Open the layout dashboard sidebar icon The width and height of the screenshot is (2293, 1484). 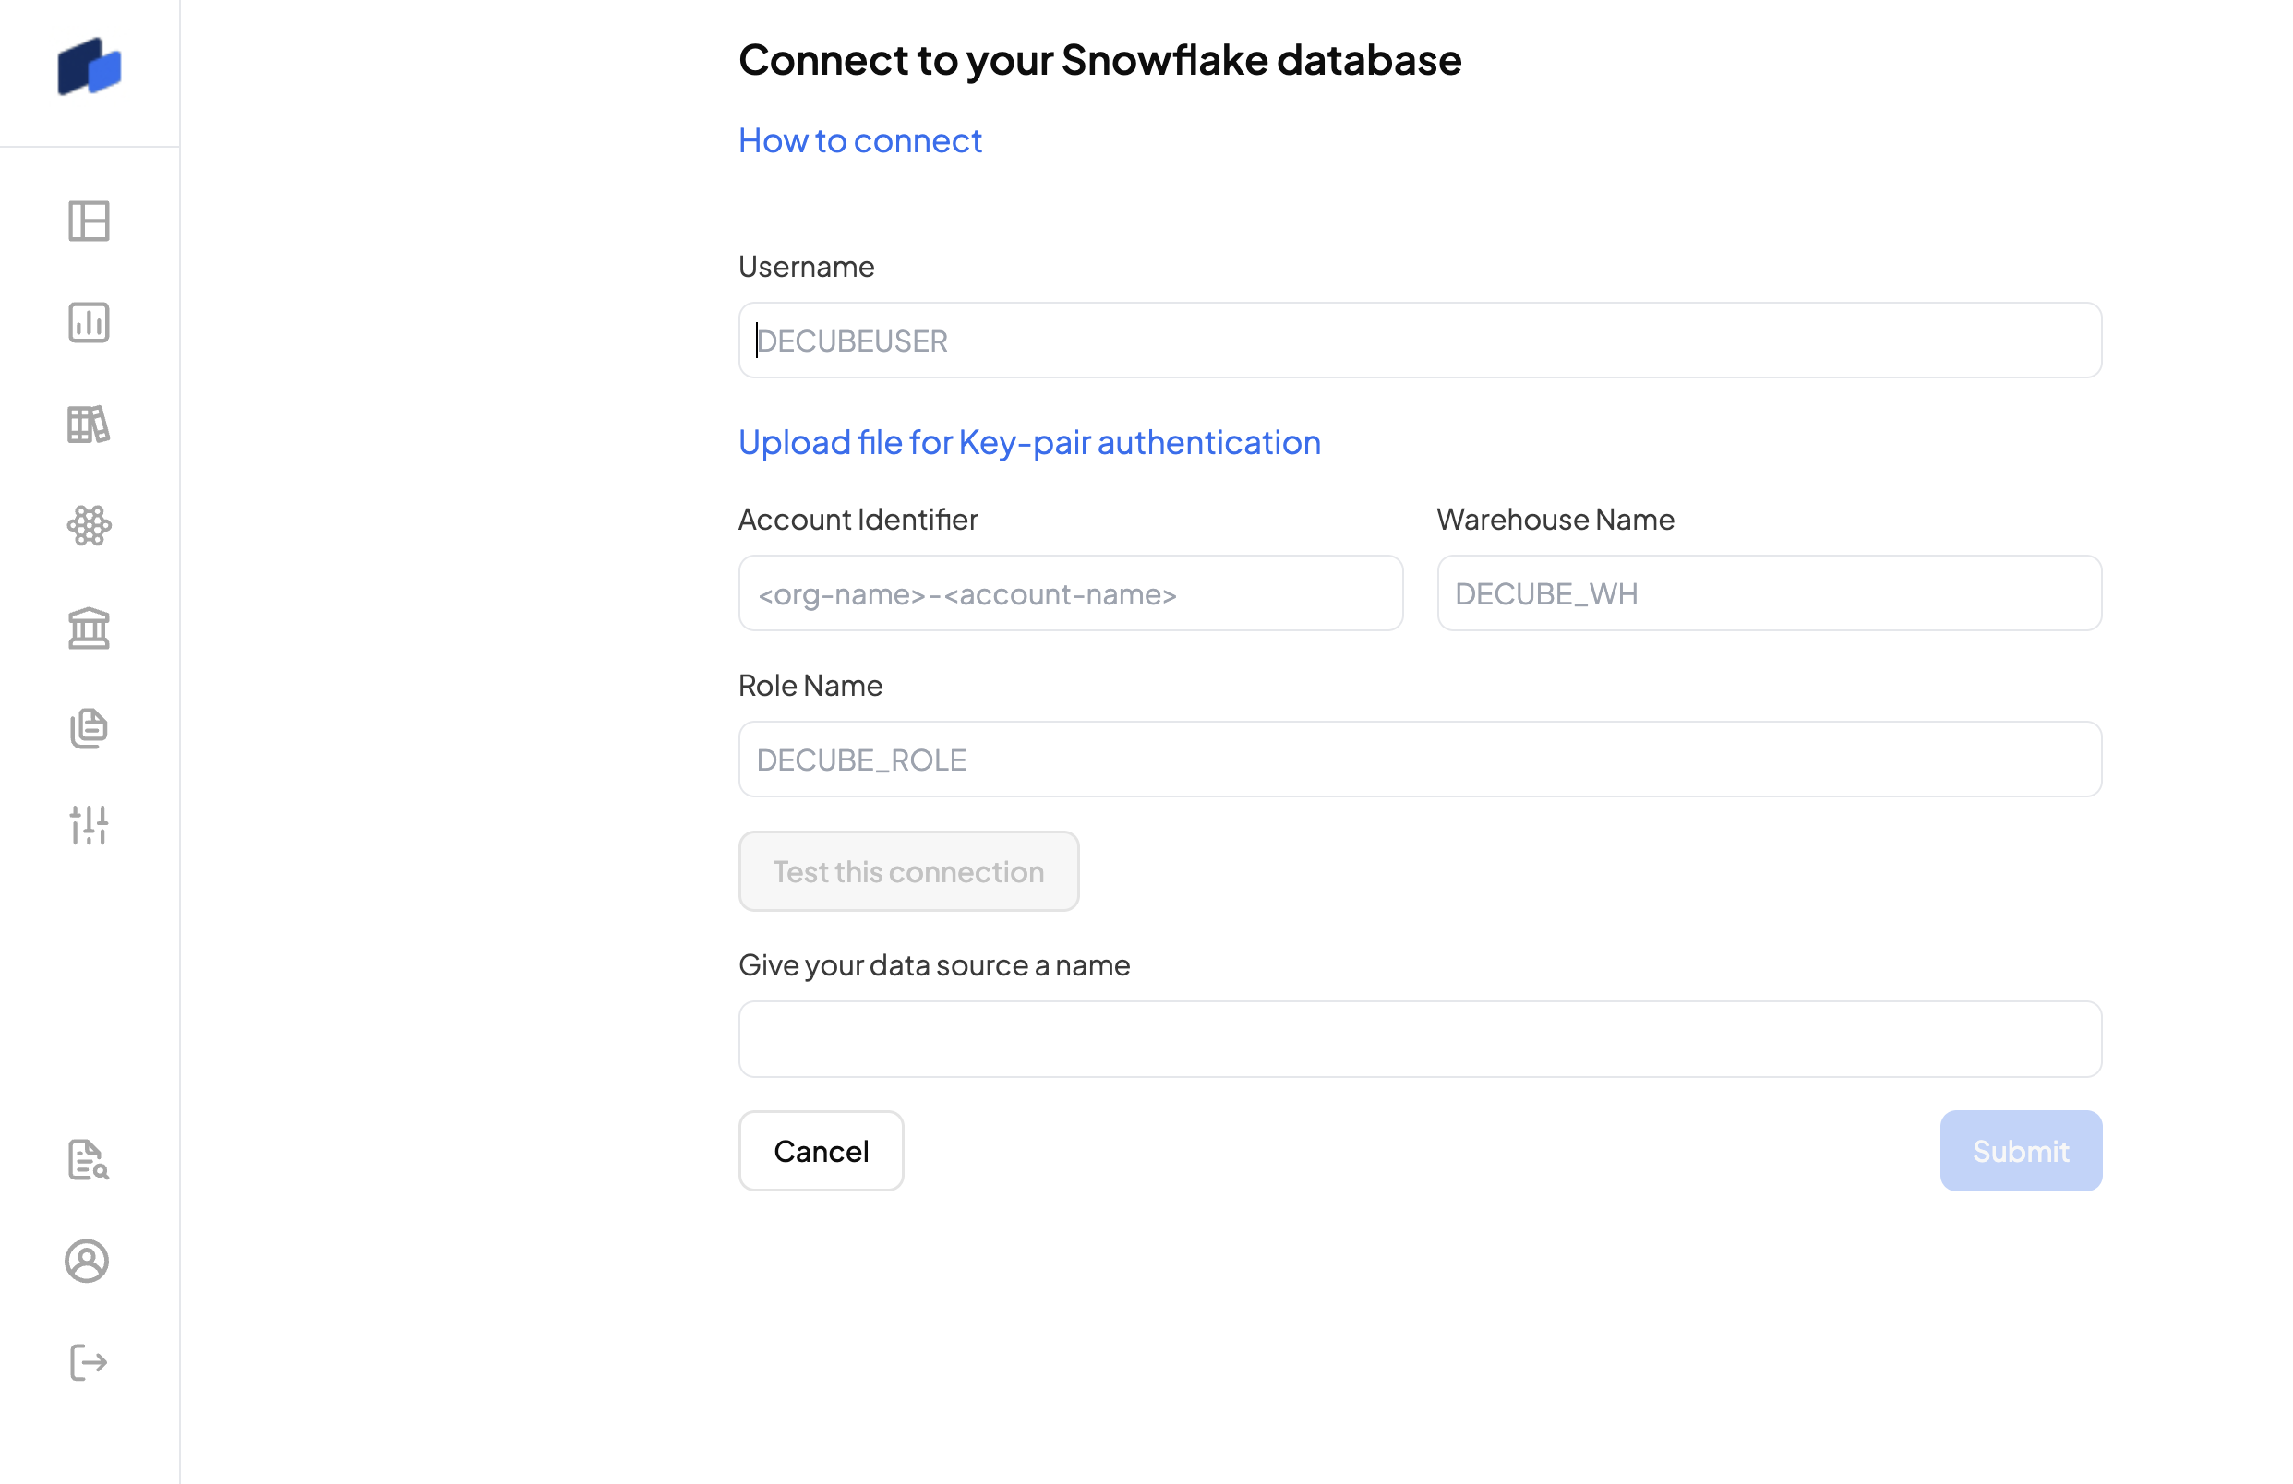coord(89,221)
